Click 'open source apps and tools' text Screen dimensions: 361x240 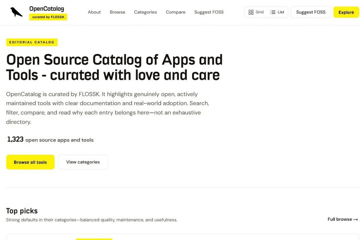coord(59,140)
